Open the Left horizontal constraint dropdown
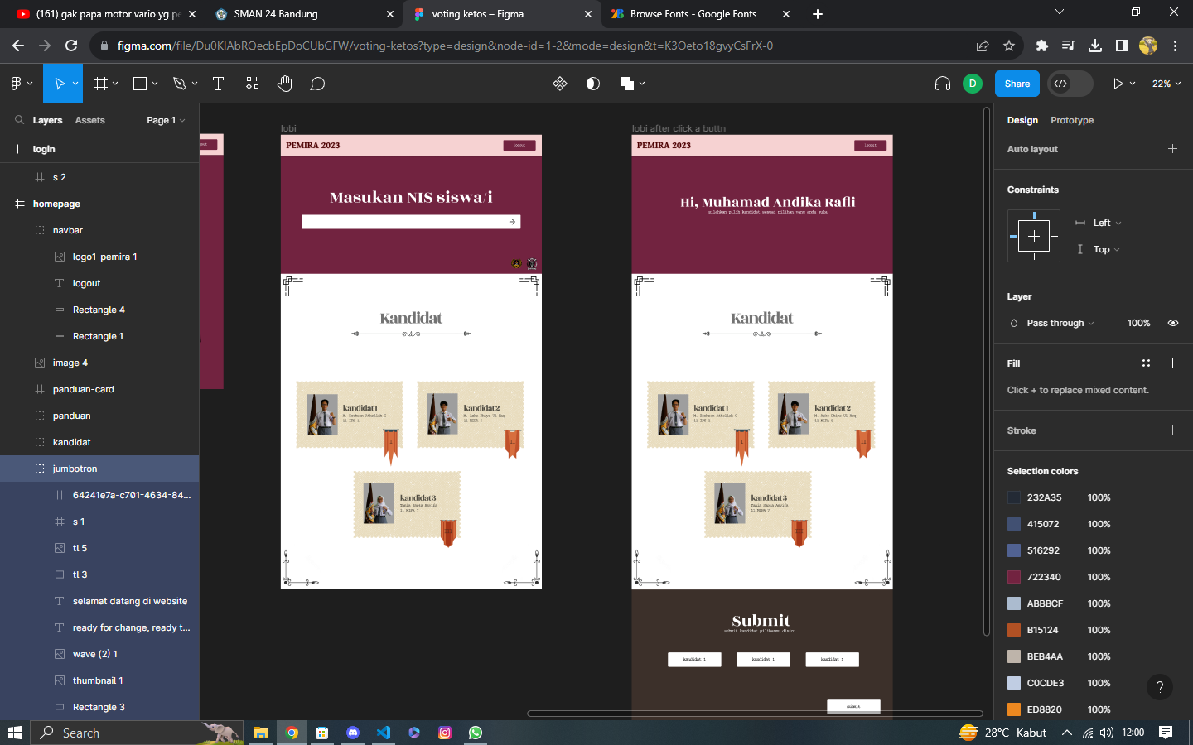 coord(1108,223)
